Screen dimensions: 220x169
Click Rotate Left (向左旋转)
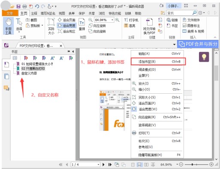[x=97, y=26]
